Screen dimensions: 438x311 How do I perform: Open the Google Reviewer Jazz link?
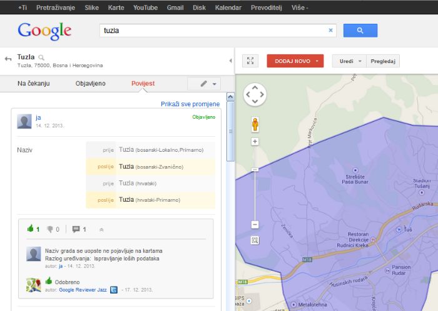point(83,290)
